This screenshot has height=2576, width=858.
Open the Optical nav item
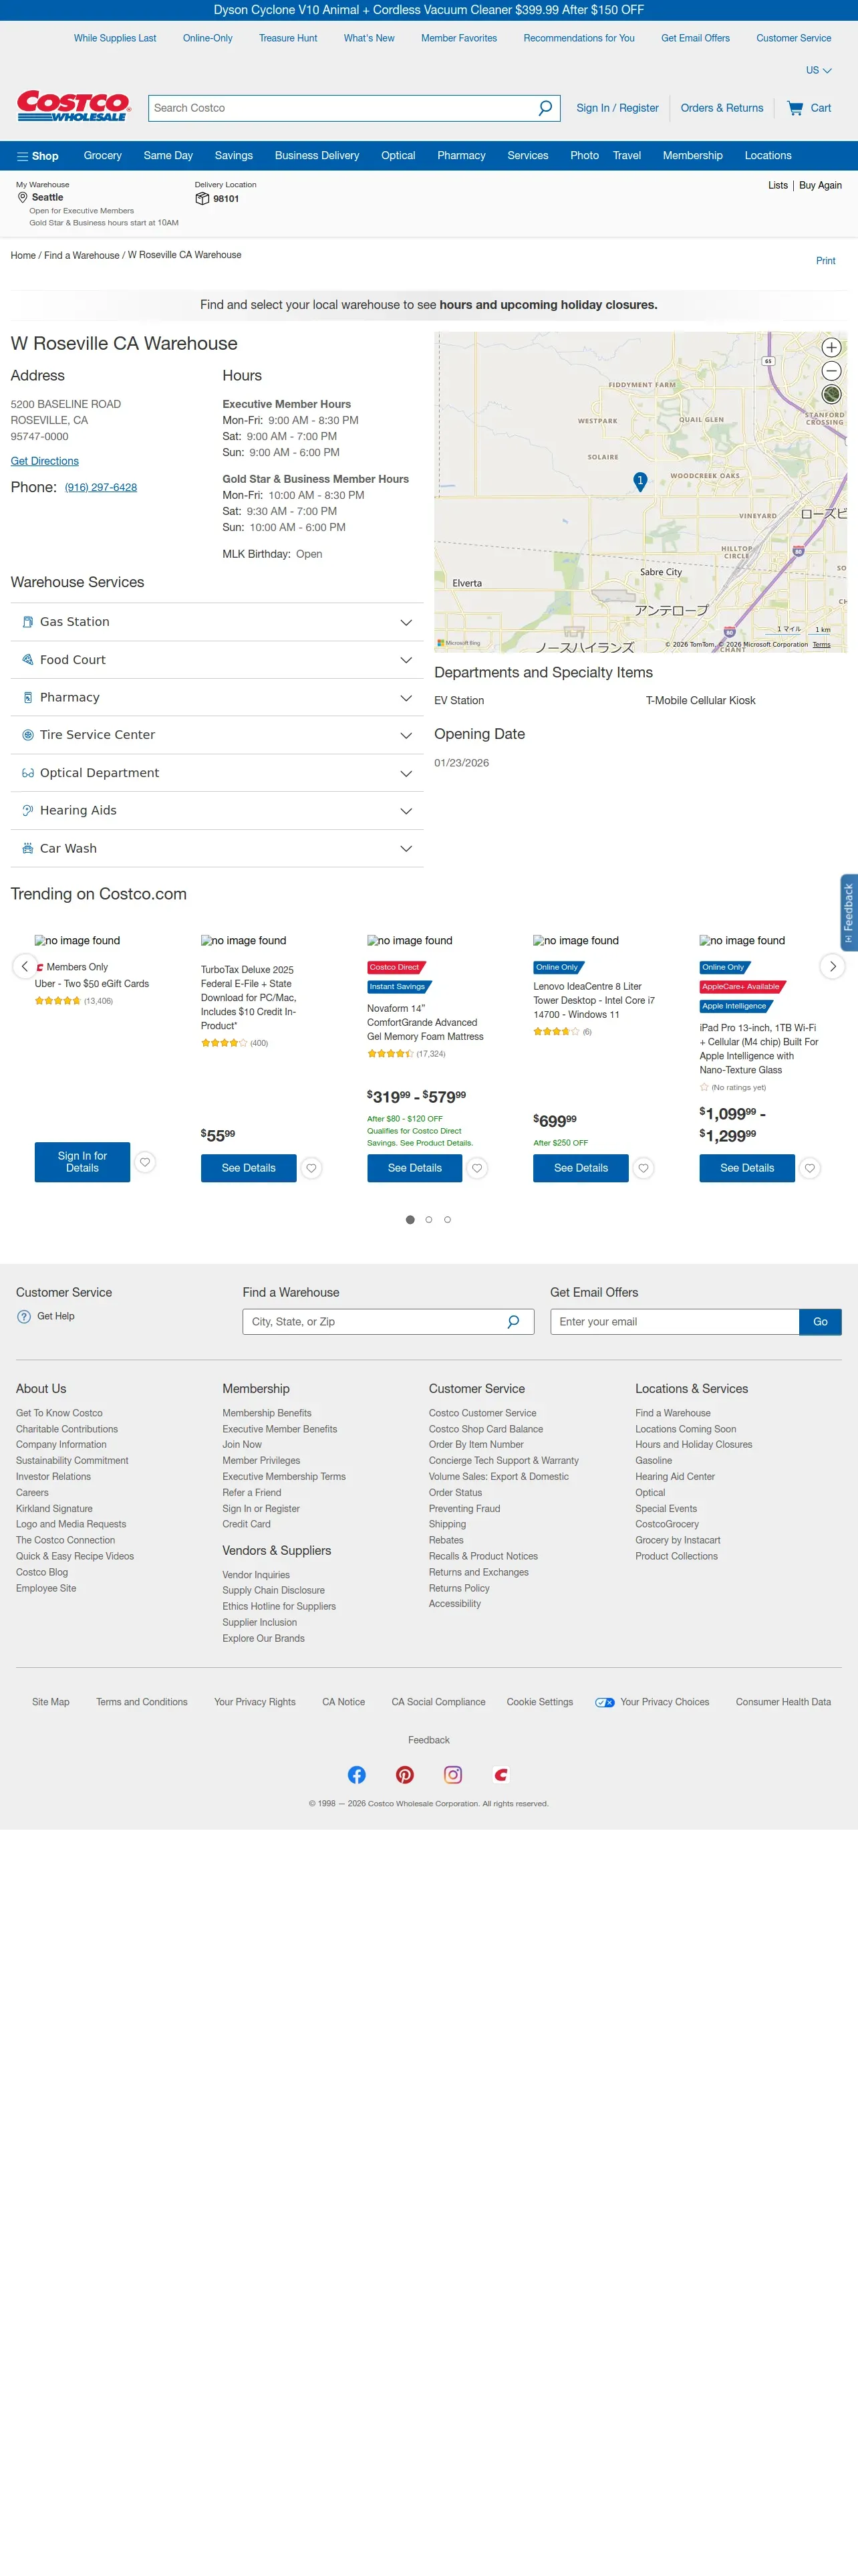point(398,156)
